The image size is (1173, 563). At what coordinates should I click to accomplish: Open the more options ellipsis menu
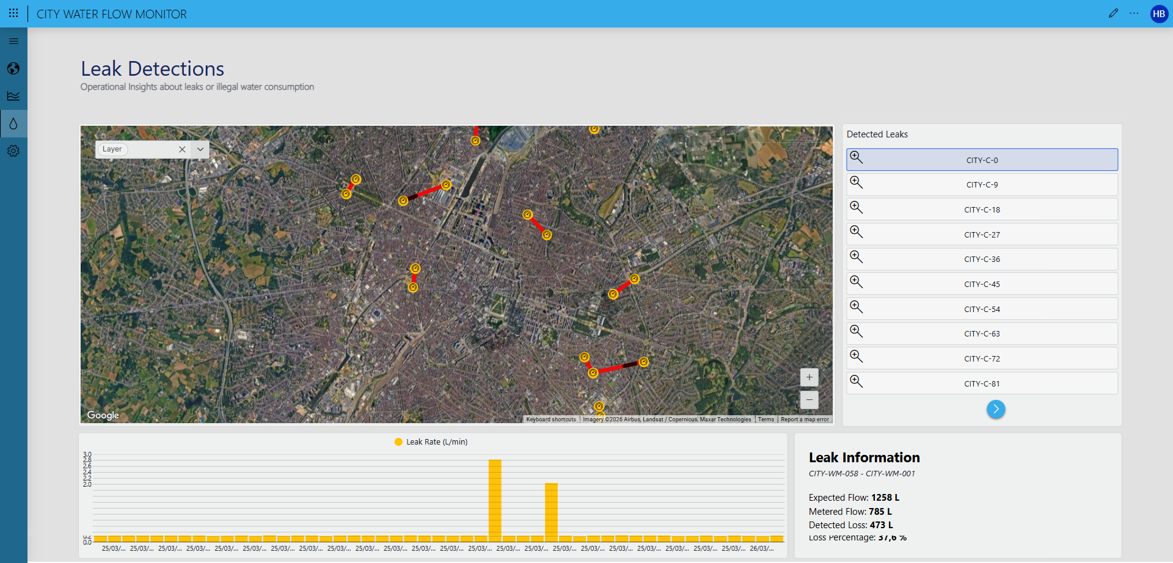[x=1134, y=13]
